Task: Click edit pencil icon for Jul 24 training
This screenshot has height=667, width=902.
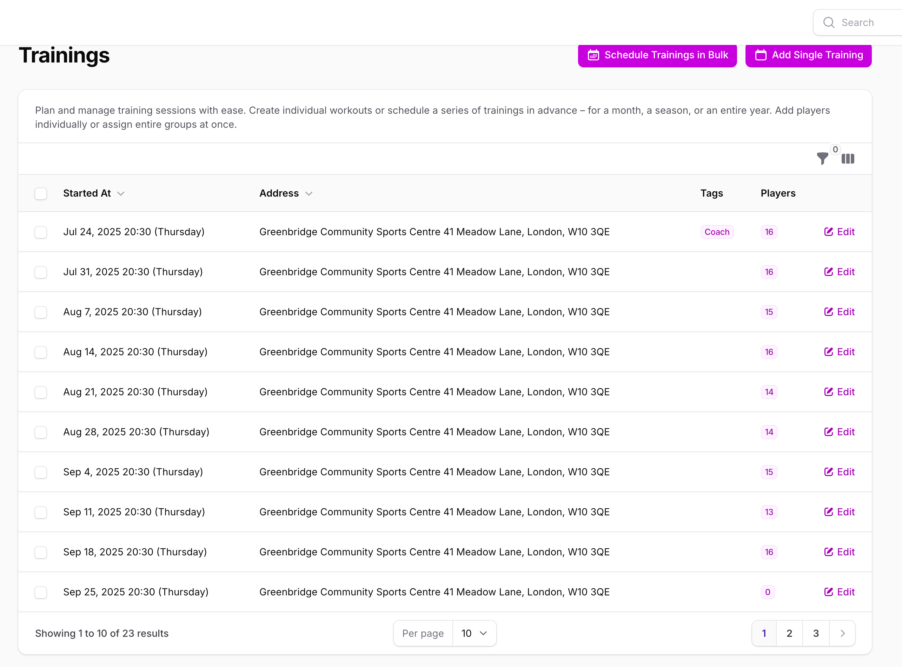Action: 828,232
